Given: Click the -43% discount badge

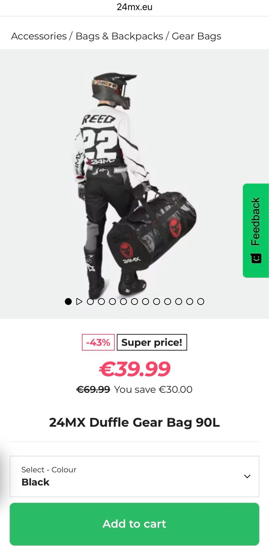Looking at the screenshot, I should (98, 342).
